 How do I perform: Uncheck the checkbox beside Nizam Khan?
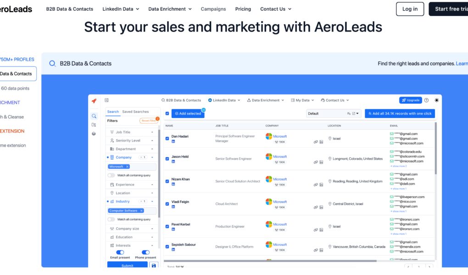point(167,181)
